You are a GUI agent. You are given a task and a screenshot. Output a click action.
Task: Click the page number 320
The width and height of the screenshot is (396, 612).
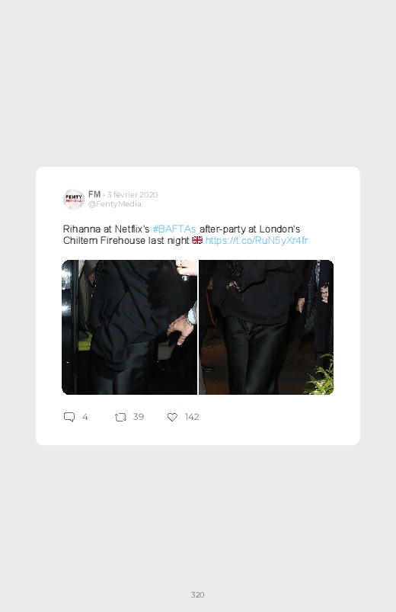(x=197, y=594)
